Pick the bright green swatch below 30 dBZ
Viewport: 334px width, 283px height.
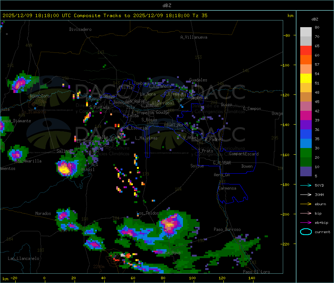pyautogui.click(x=306, y=152)
